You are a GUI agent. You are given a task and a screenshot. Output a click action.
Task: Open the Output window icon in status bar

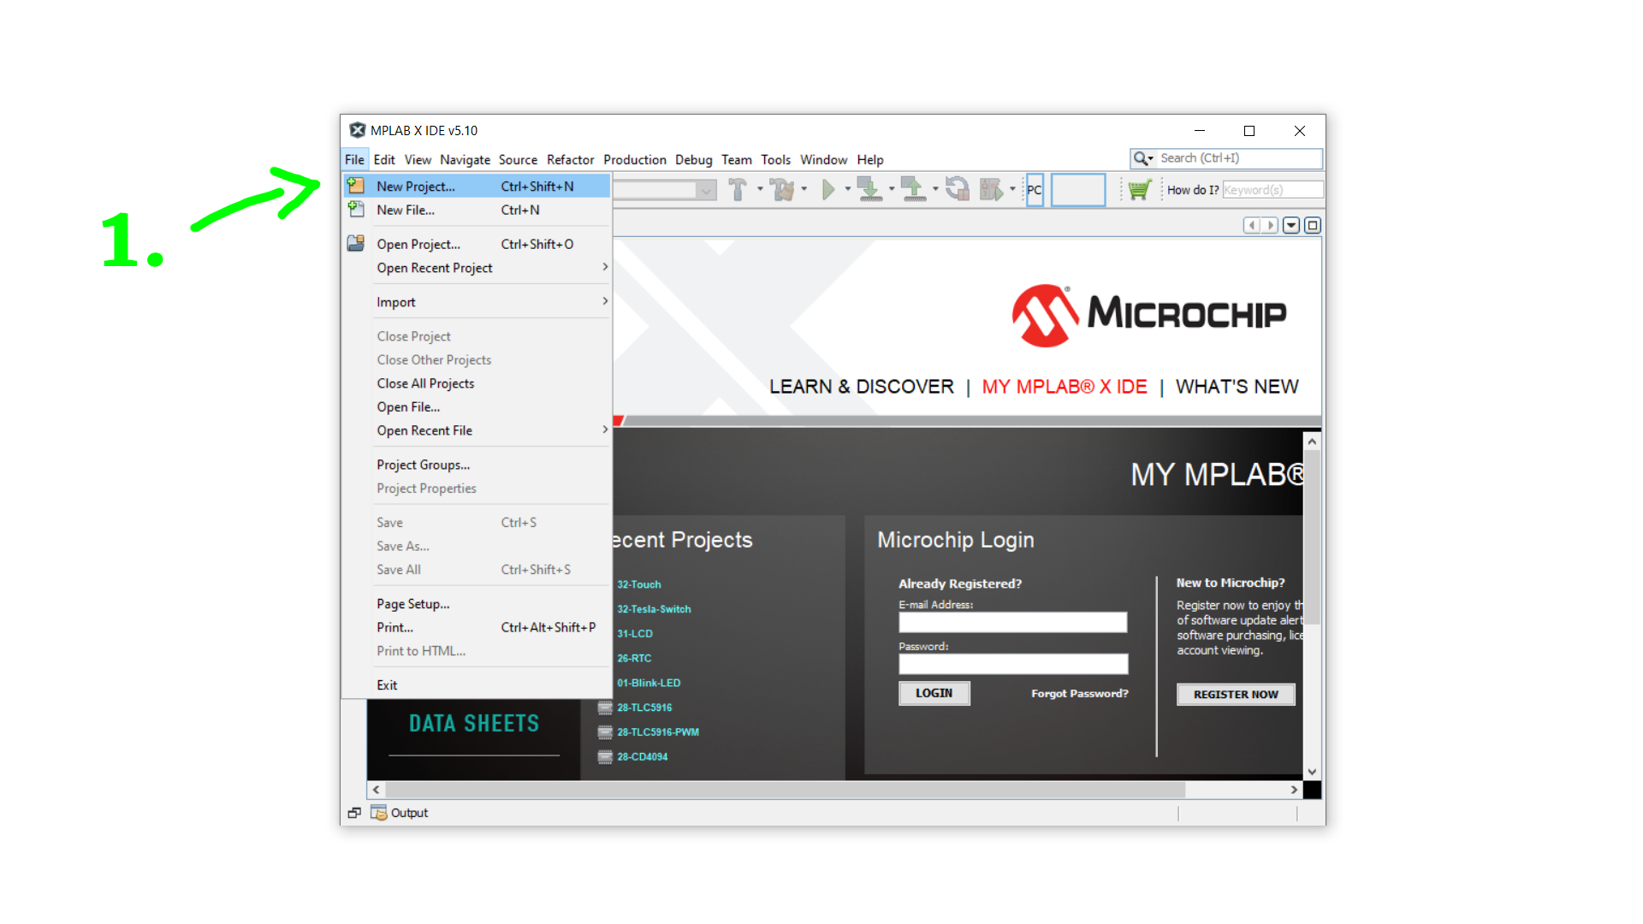(379, 813)
